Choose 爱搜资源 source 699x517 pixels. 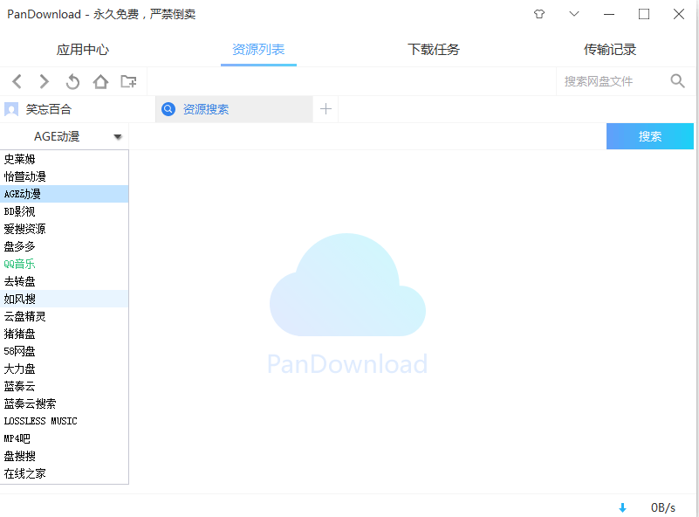click(x=65, y=229)
